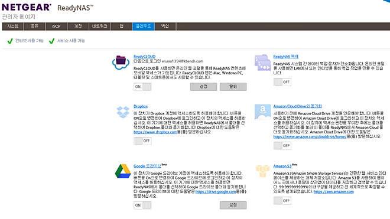Click the 관리자 페이지 heading text
This screenshot has height=219, width=390.
(19, 17)
